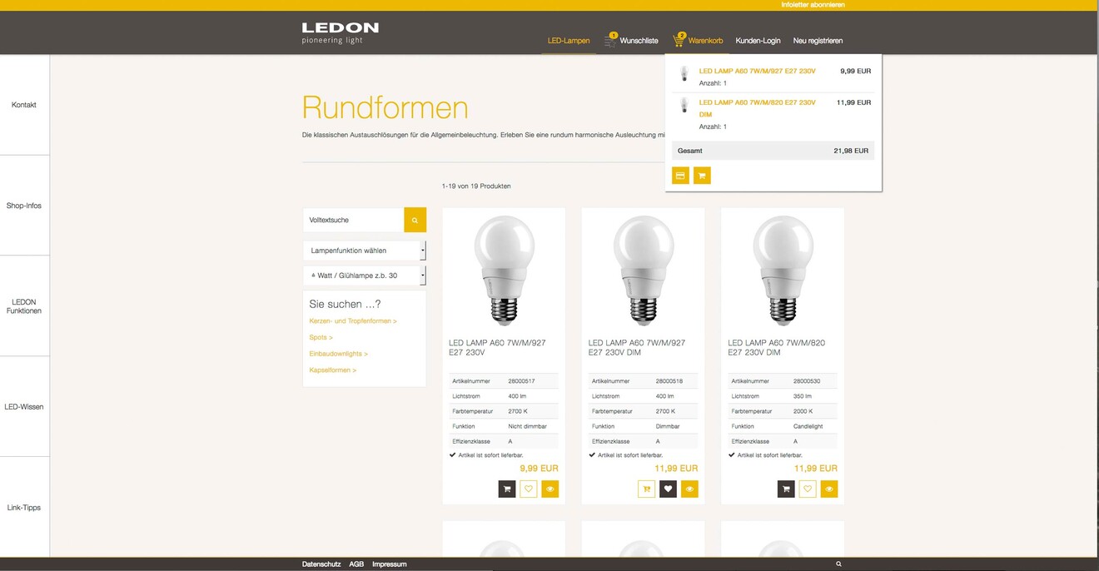The height and width of the screenshot is (571, 1099).
Task: Open the LEDON Funktionen side tab
Action: click(24, 306)
